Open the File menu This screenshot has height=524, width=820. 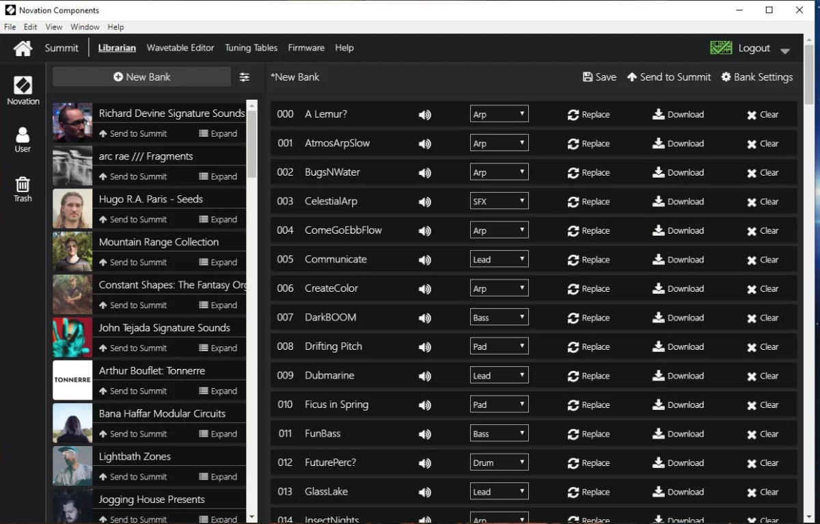click(x=10, y=27)
